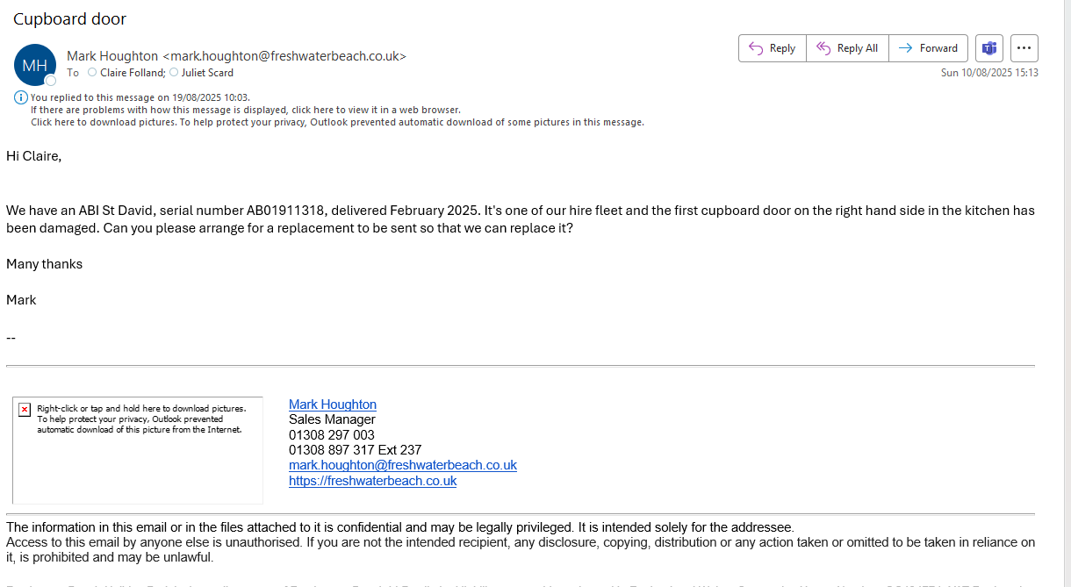
Task: Share this email to Teams
Action: click(989, 48)
